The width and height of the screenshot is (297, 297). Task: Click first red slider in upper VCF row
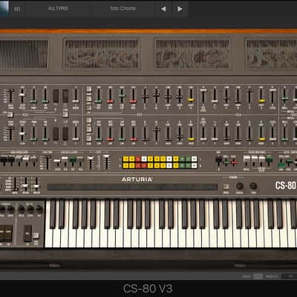[110, 101]
